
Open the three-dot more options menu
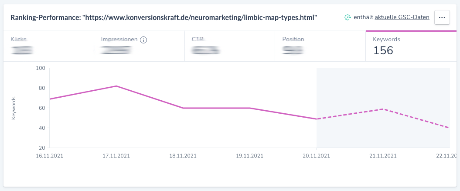coord(442,17)
